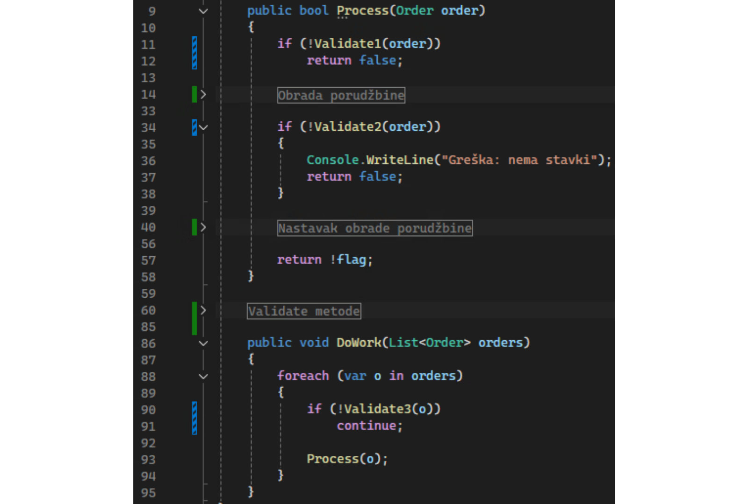Open the 'Nastavak obrade porudžbine' collapsed block
The width and height of the screenshot is (748, 504).
tap(374, 228)
